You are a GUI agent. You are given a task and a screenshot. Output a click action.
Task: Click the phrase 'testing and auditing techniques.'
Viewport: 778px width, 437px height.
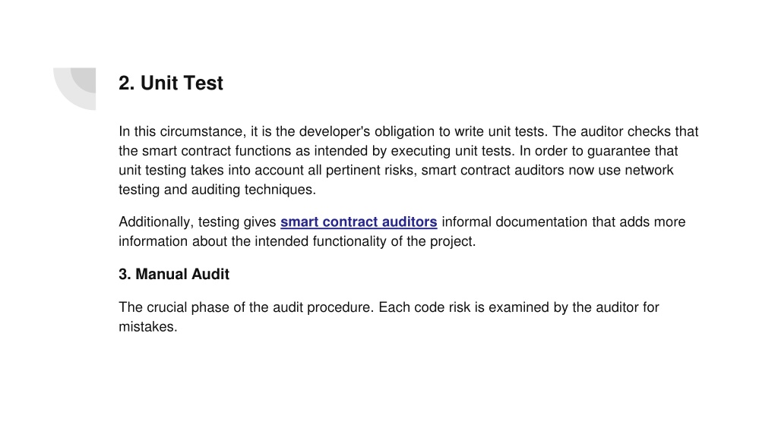click(x=217, y=190)
